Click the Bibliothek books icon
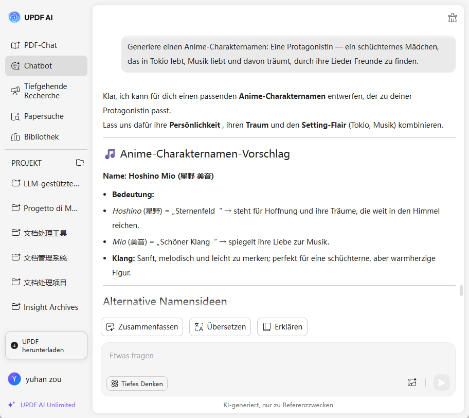Image resolution: width=469 pixels, height=418 pixels. [15, 137]
